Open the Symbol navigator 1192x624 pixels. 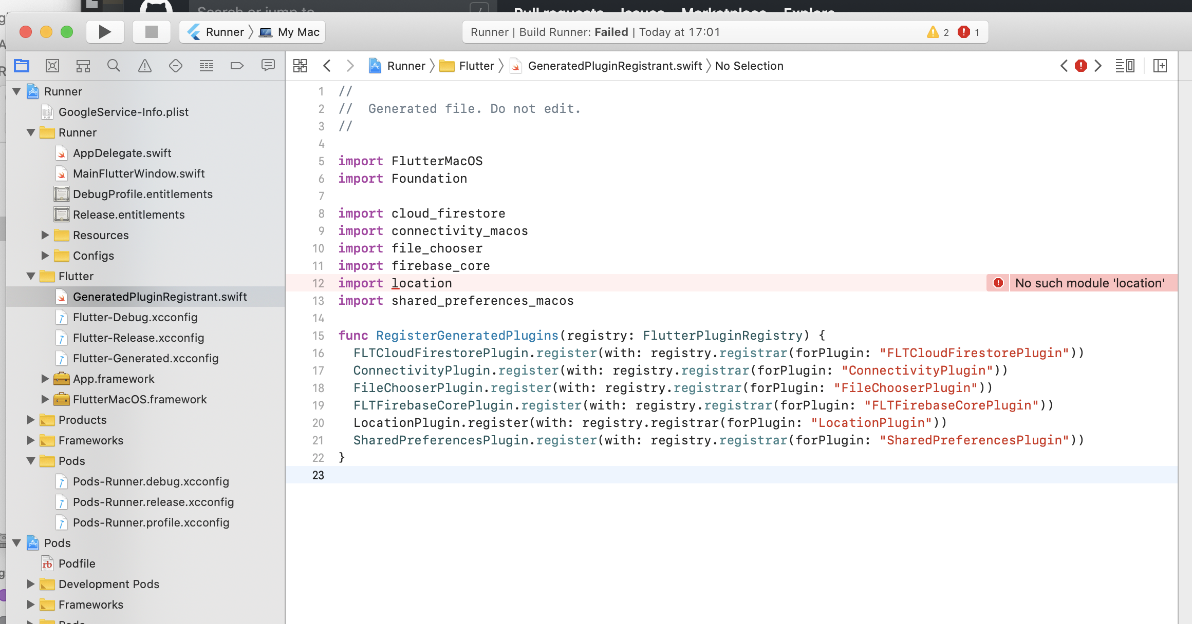[x=83, y=66]
